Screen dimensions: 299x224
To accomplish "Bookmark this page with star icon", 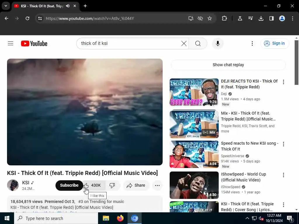I will coord(210,18).
